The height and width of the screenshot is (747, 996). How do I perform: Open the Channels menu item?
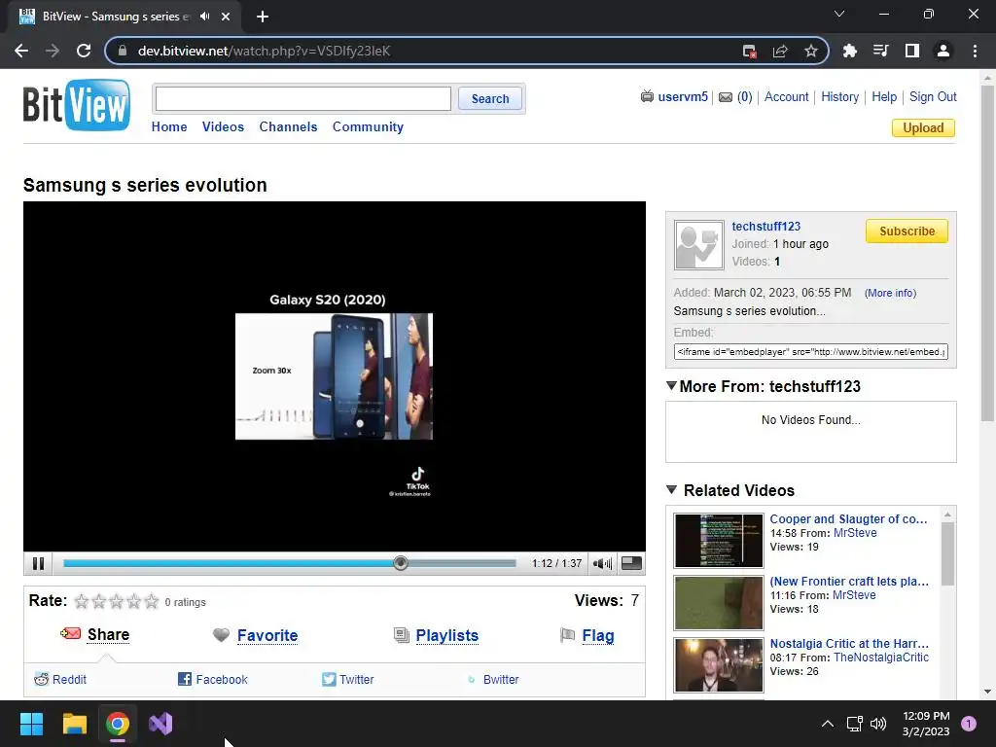[x=288, y=126]
